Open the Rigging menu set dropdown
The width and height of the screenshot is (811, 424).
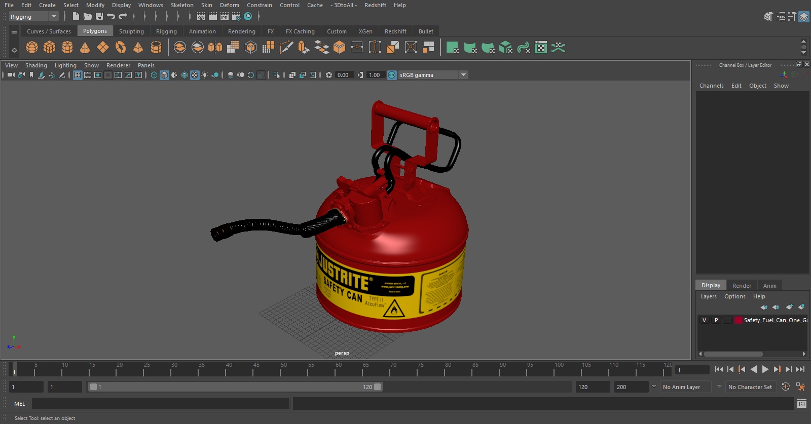coord(34,17)
